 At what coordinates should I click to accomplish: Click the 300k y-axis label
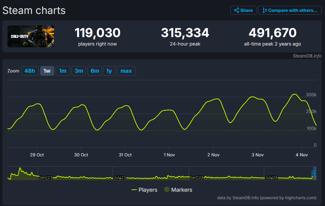click(x=311, y=95)
